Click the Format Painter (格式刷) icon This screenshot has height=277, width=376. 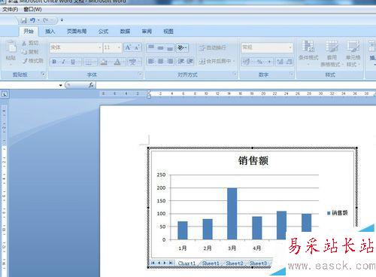(25, 61)
